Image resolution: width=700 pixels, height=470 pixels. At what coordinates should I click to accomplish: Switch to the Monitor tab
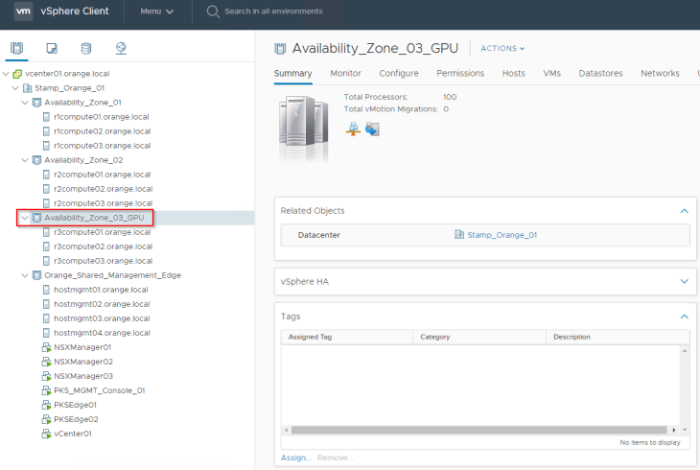click(345, 73)
